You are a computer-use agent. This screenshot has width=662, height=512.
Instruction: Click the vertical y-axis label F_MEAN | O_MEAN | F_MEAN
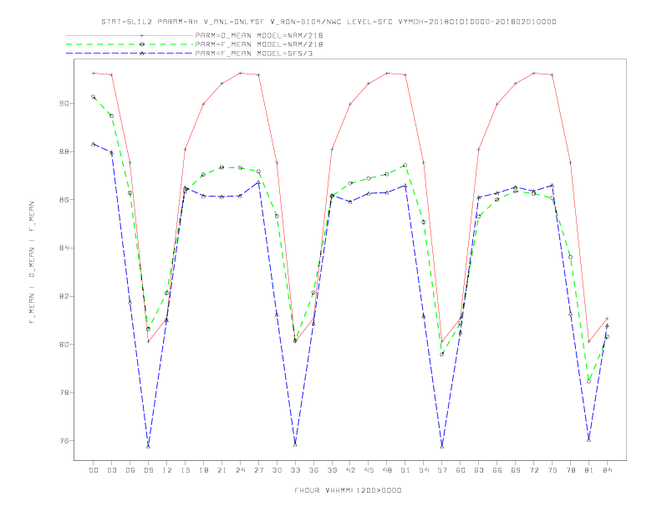pos(32,263)
